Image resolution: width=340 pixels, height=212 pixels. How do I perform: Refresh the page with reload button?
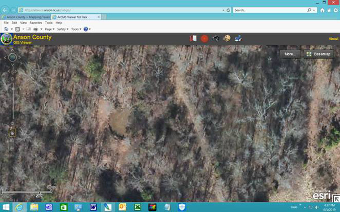(x=228, y=10)
